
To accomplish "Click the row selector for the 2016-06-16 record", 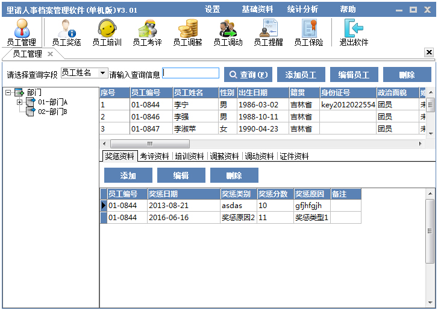I will click(104, 218).
